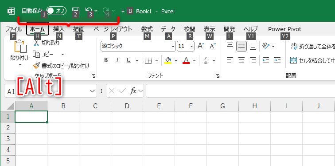The height and width of the screenshot is (166, 335).
Task: Toggle Italic formatting
Action: (117, 60)
